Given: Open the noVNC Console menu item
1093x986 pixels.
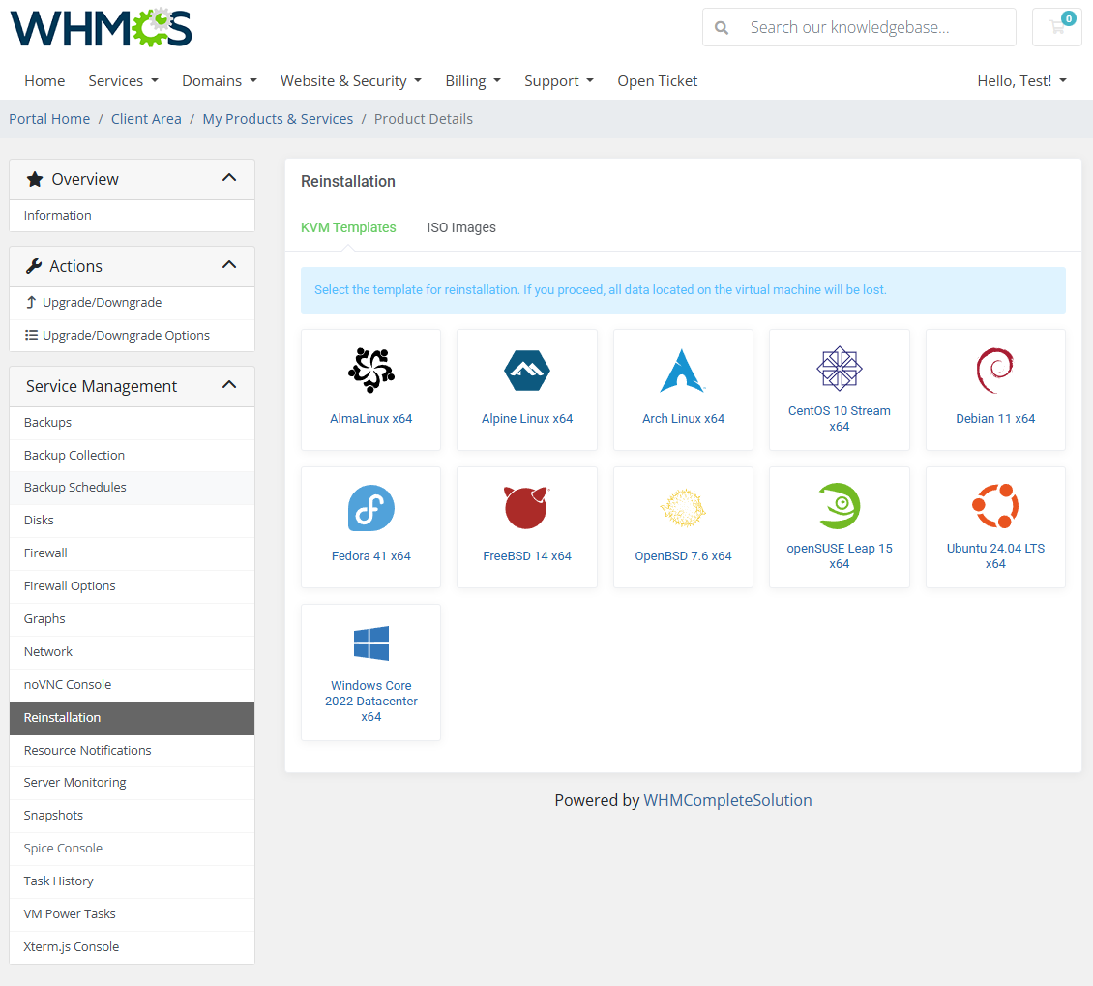Looking at the screenshot, I should point(132,685).
